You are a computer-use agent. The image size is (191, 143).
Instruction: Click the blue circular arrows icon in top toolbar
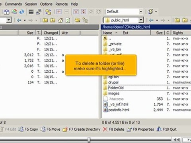click(x=21, y=12)
